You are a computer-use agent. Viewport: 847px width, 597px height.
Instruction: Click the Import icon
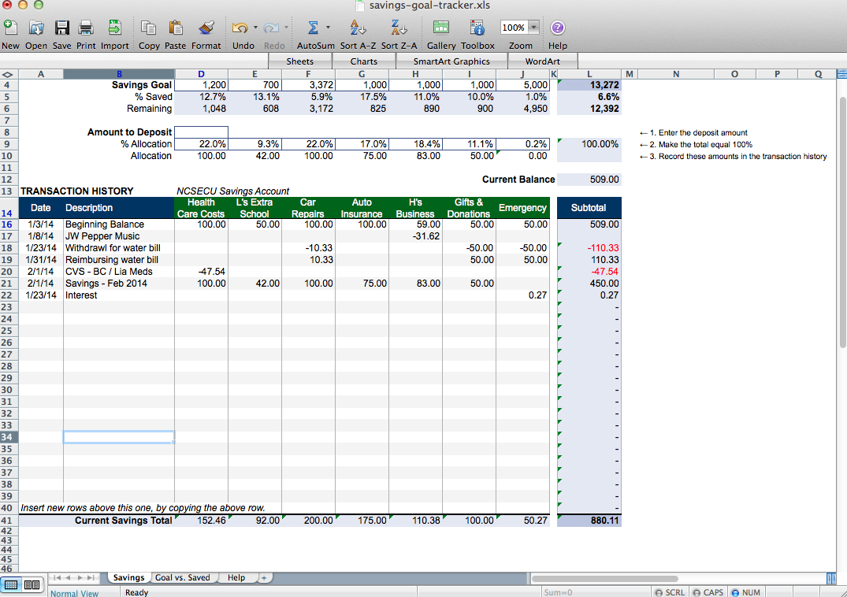pos(114,28)
